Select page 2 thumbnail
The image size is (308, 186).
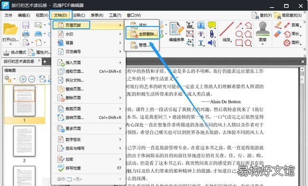pyautogui.click(x=25, y=141)
